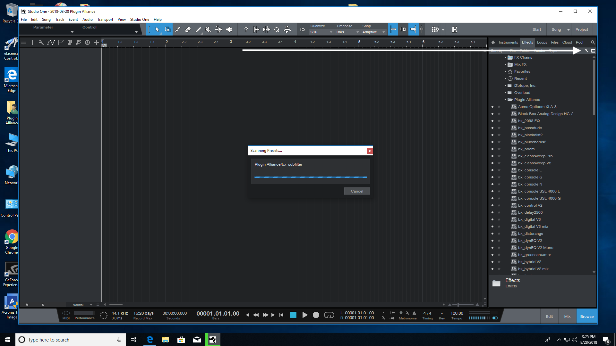Click the Mix button at bottom
Image resolution: width=616 pixels, height=346 pixels.
[567, 317]
